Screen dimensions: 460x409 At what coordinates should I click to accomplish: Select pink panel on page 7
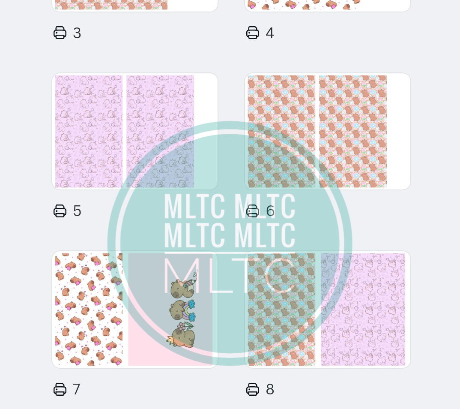(x=170, y=310)
